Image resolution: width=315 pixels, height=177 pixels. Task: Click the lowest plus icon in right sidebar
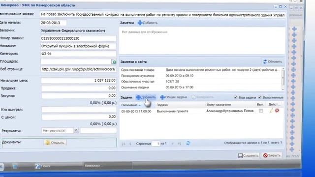[292, 149]
